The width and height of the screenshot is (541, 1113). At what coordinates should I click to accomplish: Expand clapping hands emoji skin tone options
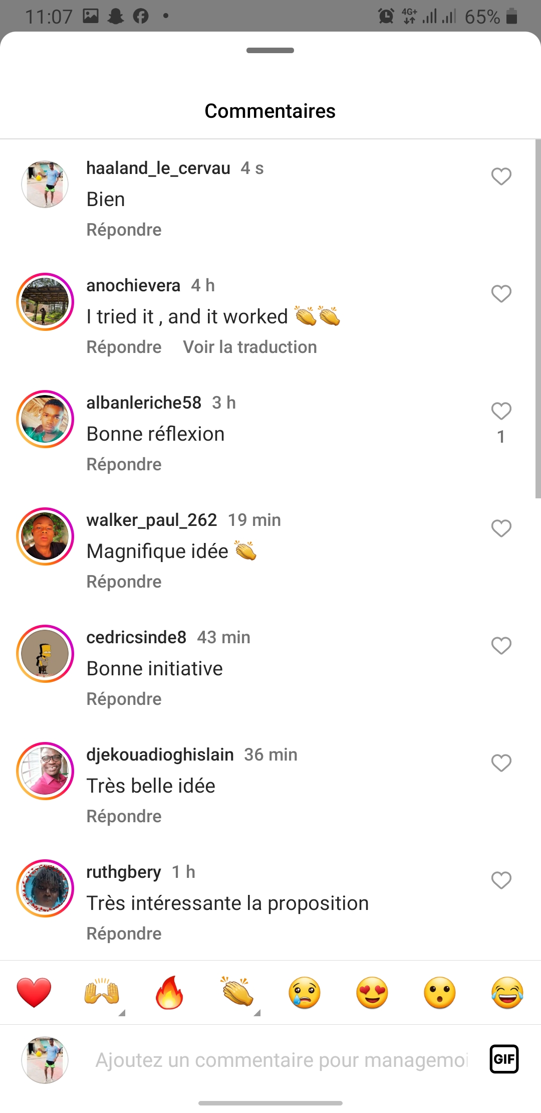tap(257, 1013)
